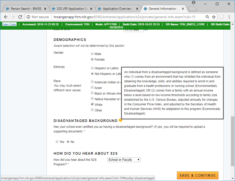235x181 pixels.
Task: Open Chrome user profile icon
Action: click(194, 3)
